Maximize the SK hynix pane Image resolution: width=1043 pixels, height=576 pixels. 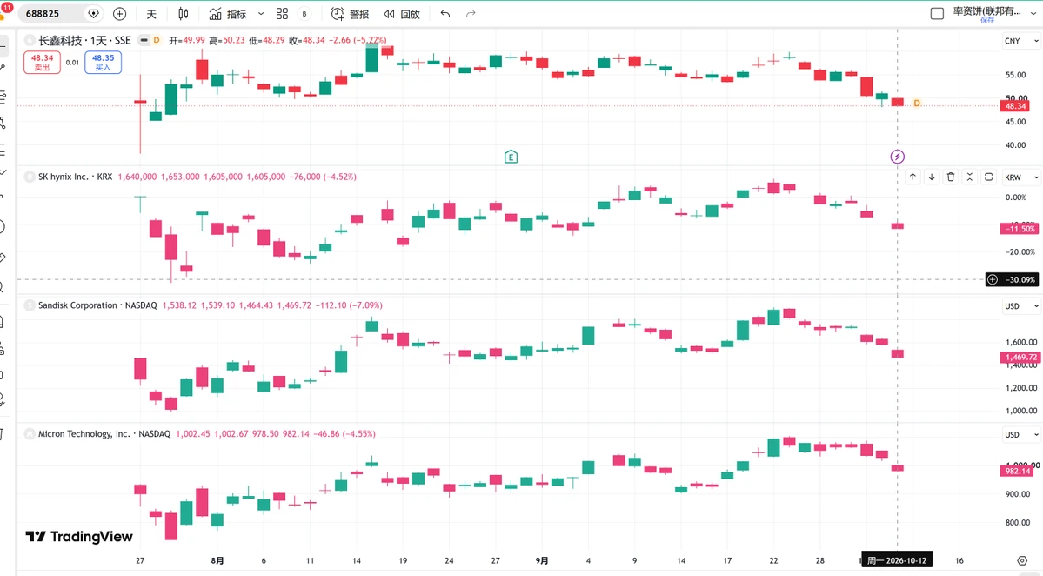pos(988,177)
